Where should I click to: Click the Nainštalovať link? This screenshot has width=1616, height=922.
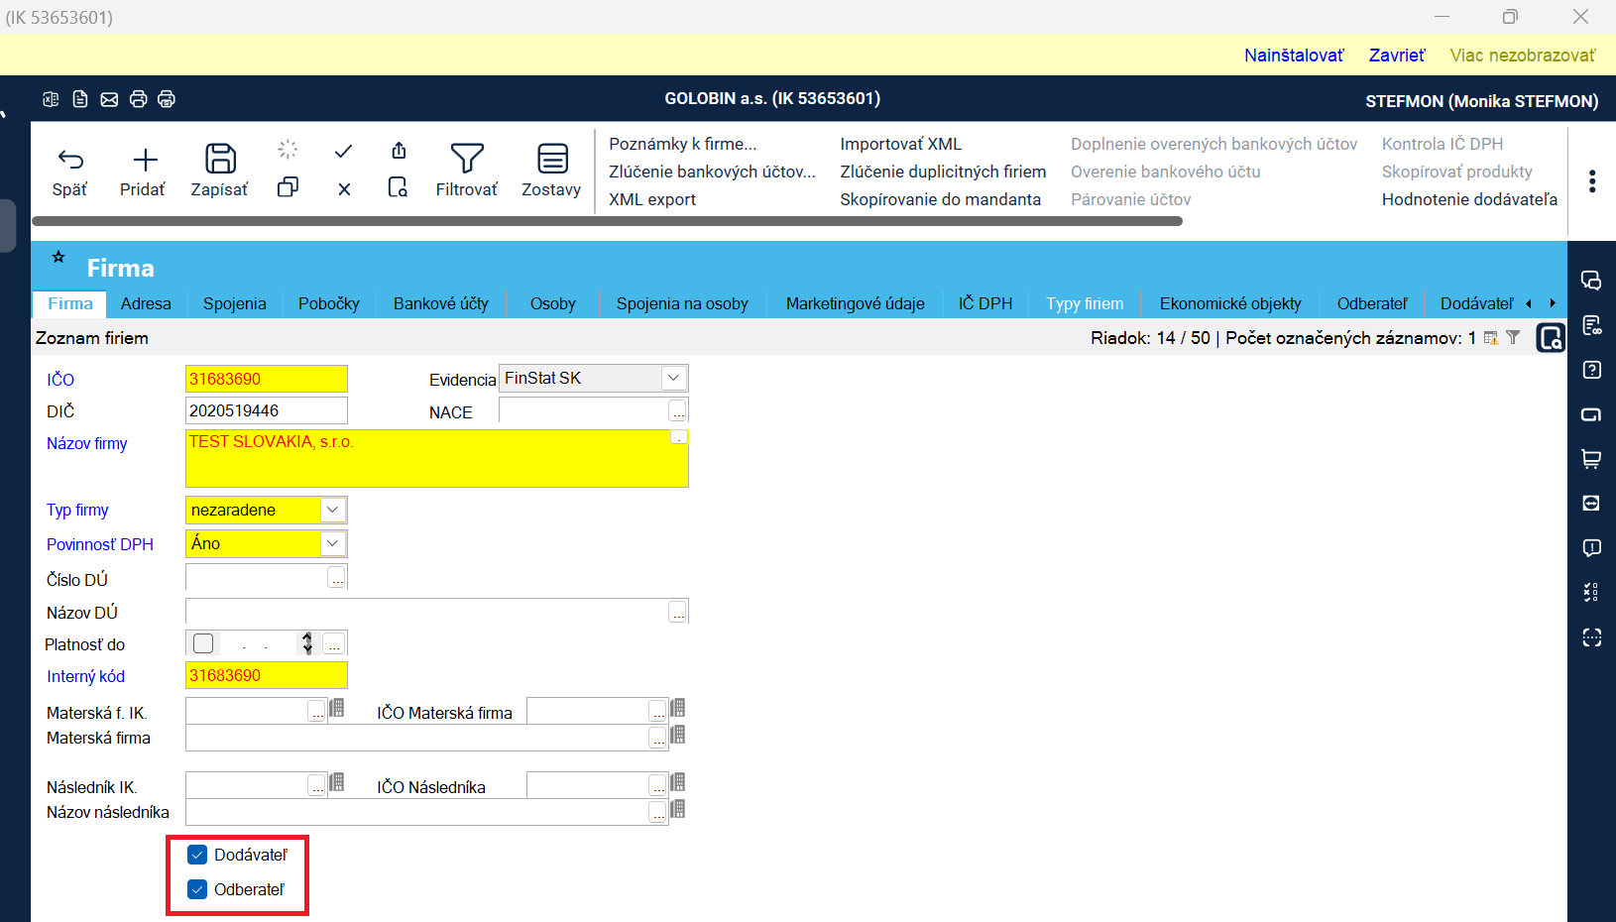click(1294, 56)
